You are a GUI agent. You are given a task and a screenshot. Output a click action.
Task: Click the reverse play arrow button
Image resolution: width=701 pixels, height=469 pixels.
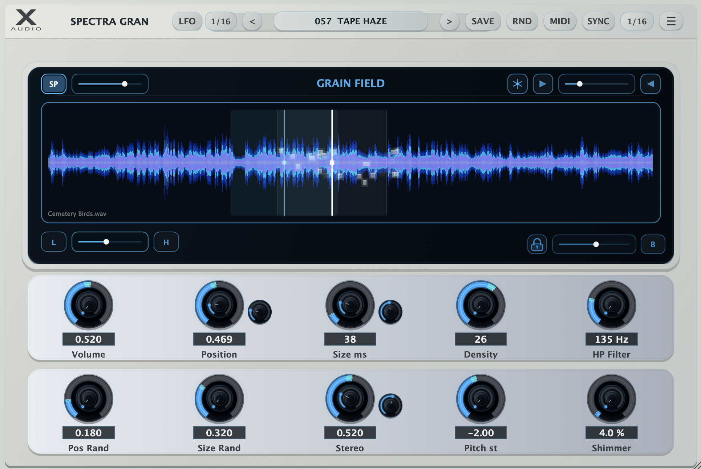click(650, 84)
